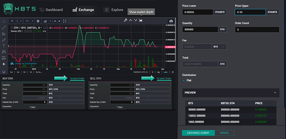Select the trend line drawing tool
This screenshot has width=286, height=139.
coord(4,28)
